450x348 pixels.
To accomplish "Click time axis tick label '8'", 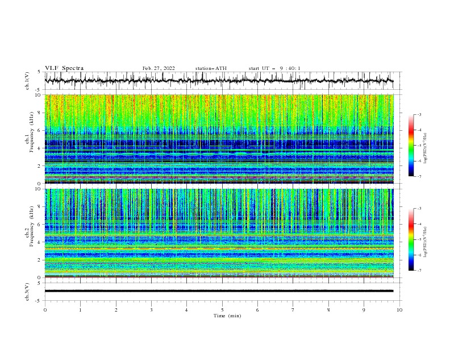I will [328, 310].
